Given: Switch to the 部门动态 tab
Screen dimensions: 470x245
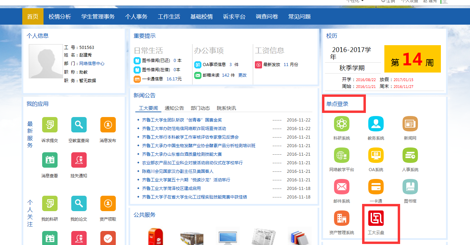Looking at the screenshot, I should (x=200, y=108).
